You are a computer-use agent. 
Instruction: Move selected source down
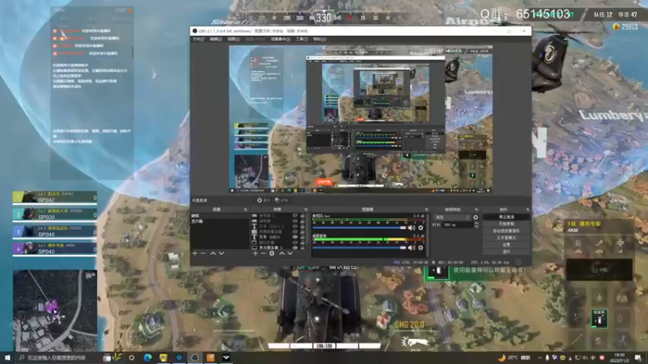tap(290, 253)
